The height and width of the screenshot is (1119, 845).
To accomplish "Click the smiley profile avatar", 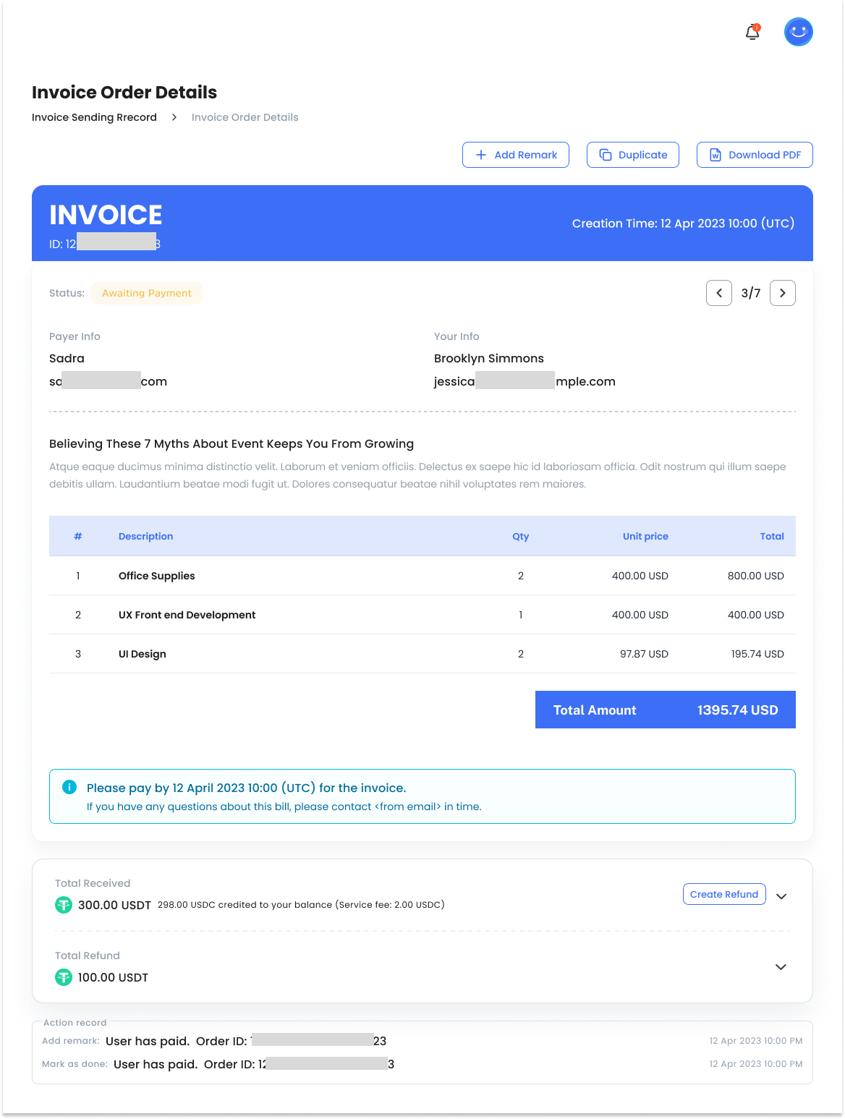I will click(798, 32).
